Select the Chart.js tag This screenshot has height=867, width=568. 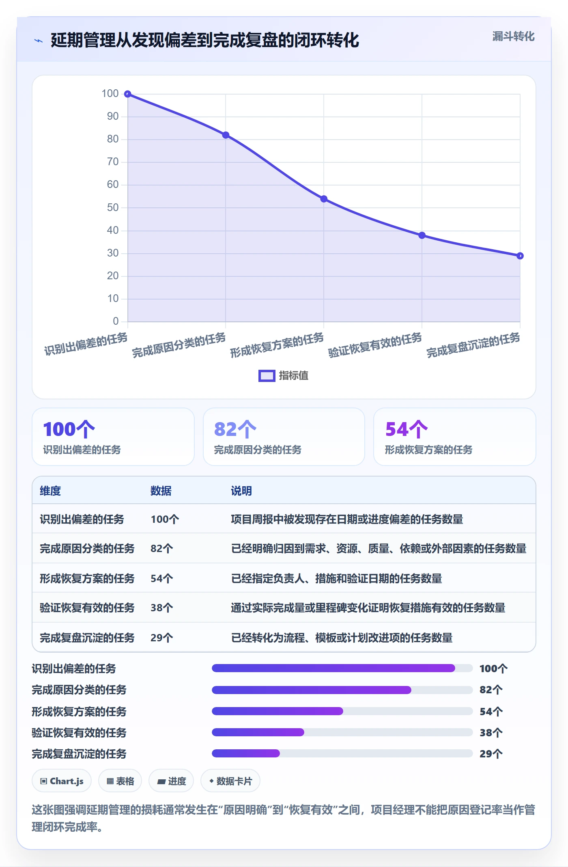pos(62,781)
